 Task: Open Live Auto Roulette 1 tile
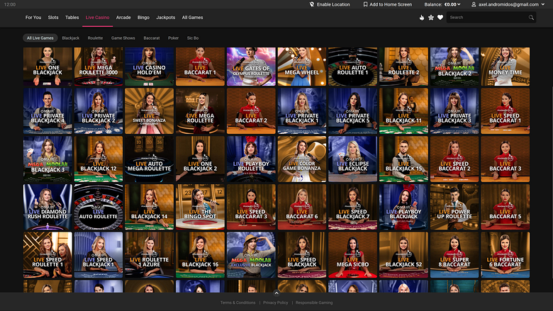click(x=352, y=67)
